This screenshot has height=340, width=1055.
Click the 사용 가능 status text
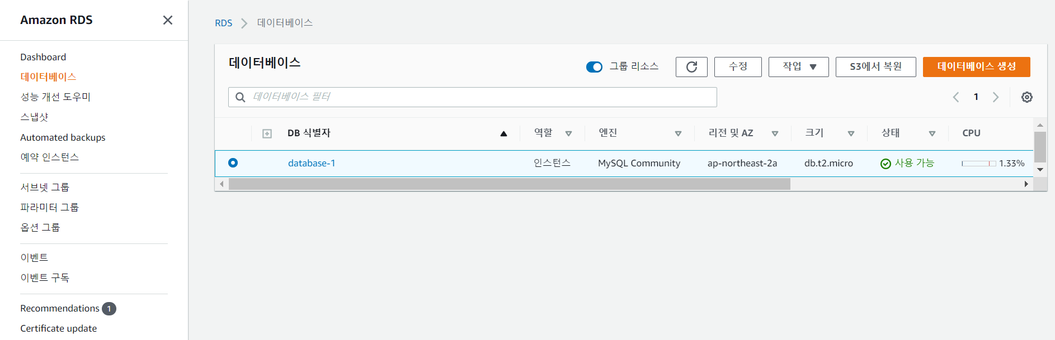pyautogui.click(x=915, y=163)
